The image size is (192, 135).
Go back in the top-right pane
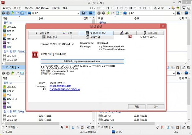(99, 13)
